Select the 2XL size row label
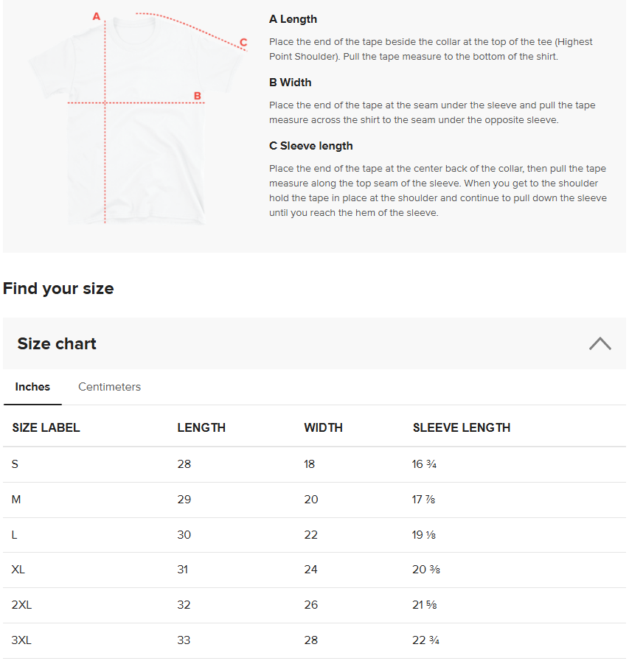The image size is (629, 661). pyautogui.click(x=21, y=605)
